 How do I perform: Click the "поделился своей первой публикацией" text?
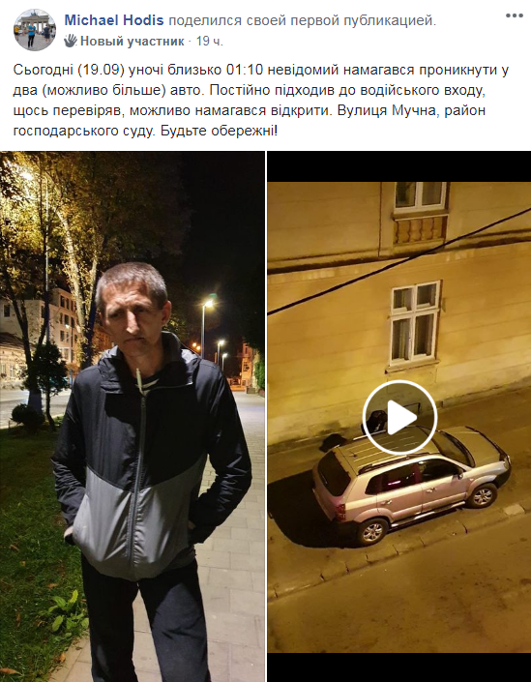click(302, 20)
